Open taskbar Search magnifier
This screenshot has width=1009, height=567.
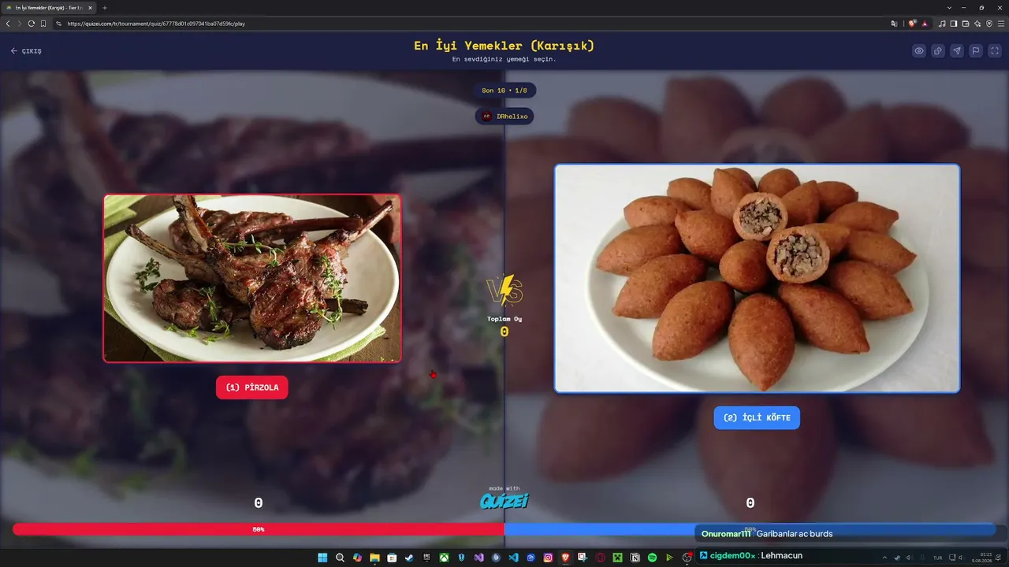[x=340, y=558]
